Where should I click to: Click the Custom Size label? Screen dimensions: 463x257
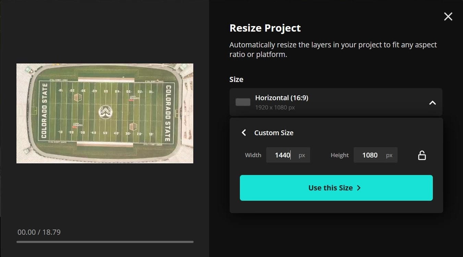274,132
